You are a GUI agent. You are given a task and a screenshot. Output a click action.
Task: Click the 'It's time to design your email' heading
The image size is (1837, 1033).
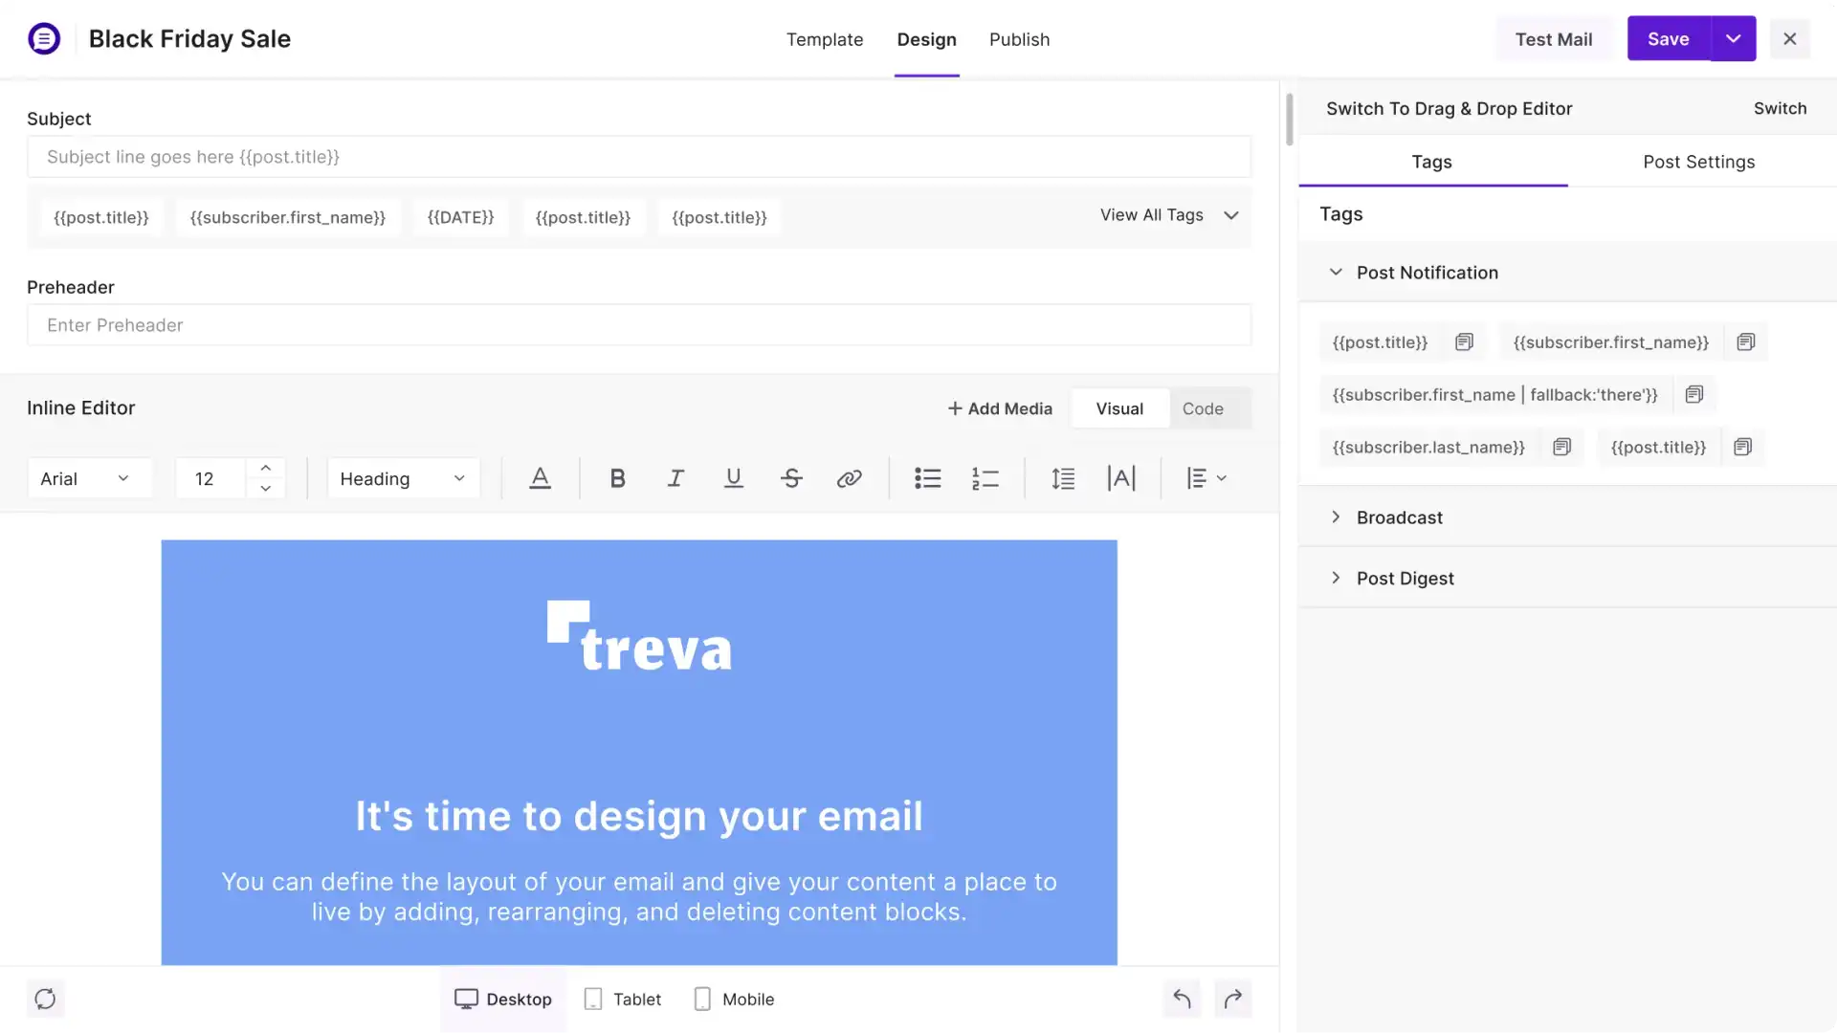tap(639, 817)
